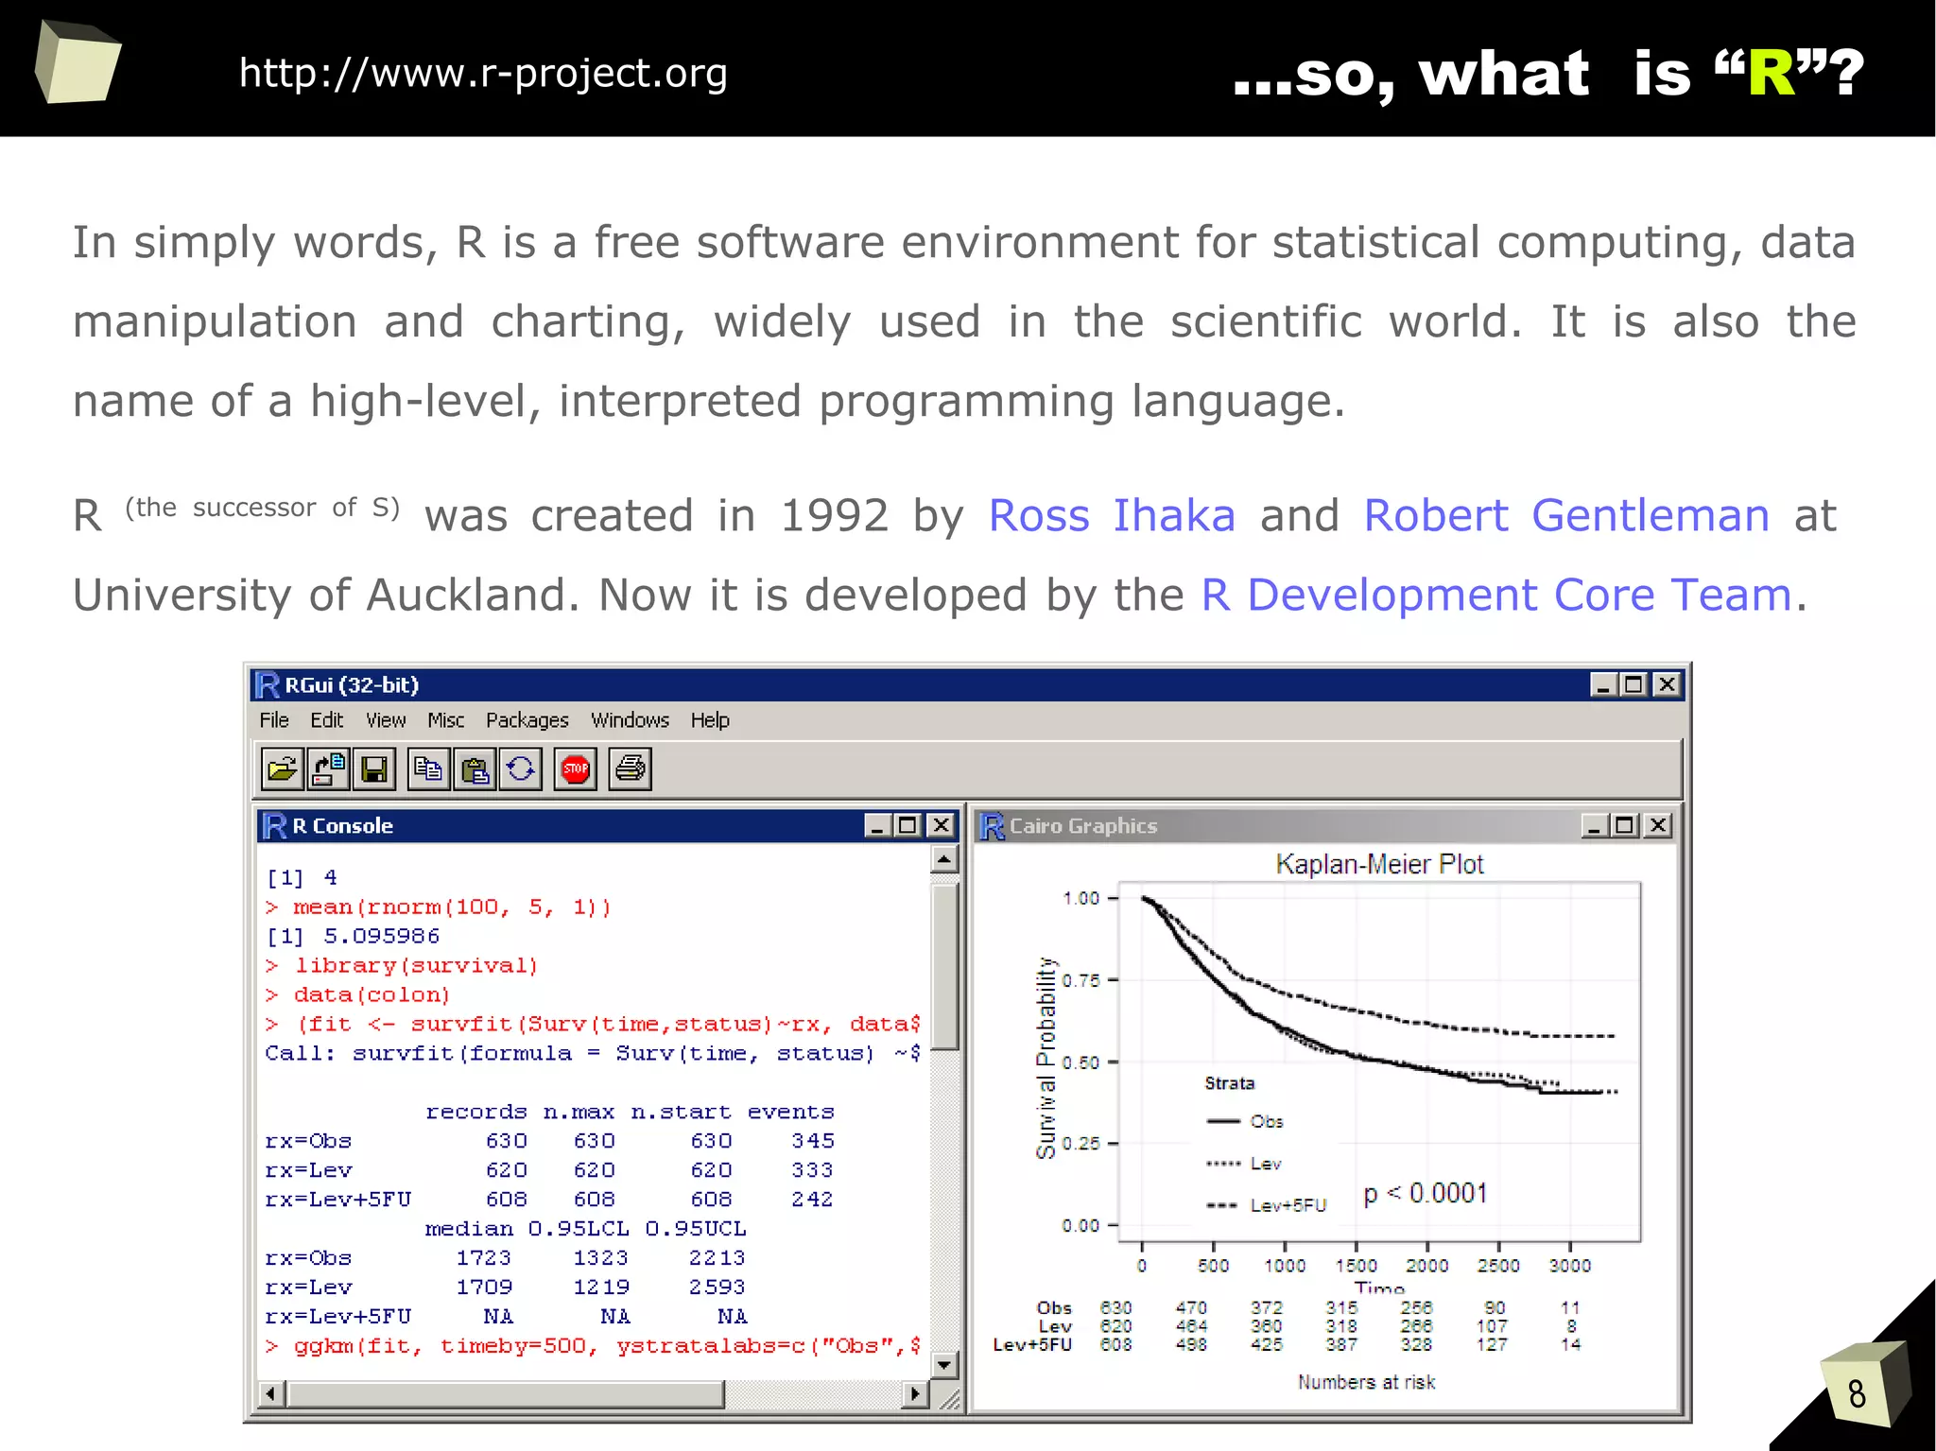Click the 'mean(rnorm(100, 5, 1))' command
The image size is (1936, 1451).
click(439, 907)
